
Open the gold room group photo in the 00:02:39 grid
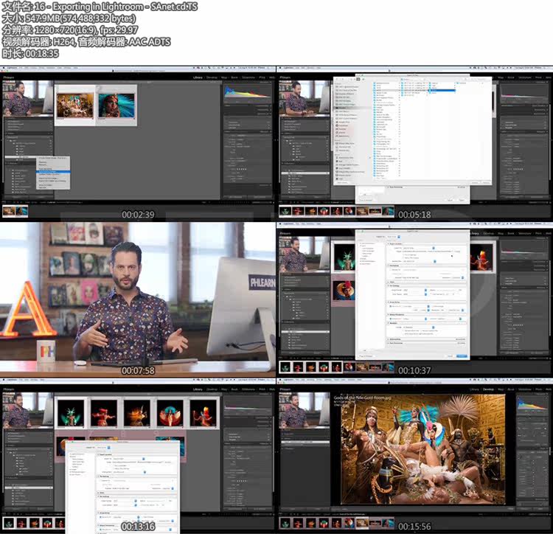pos(75,105)
